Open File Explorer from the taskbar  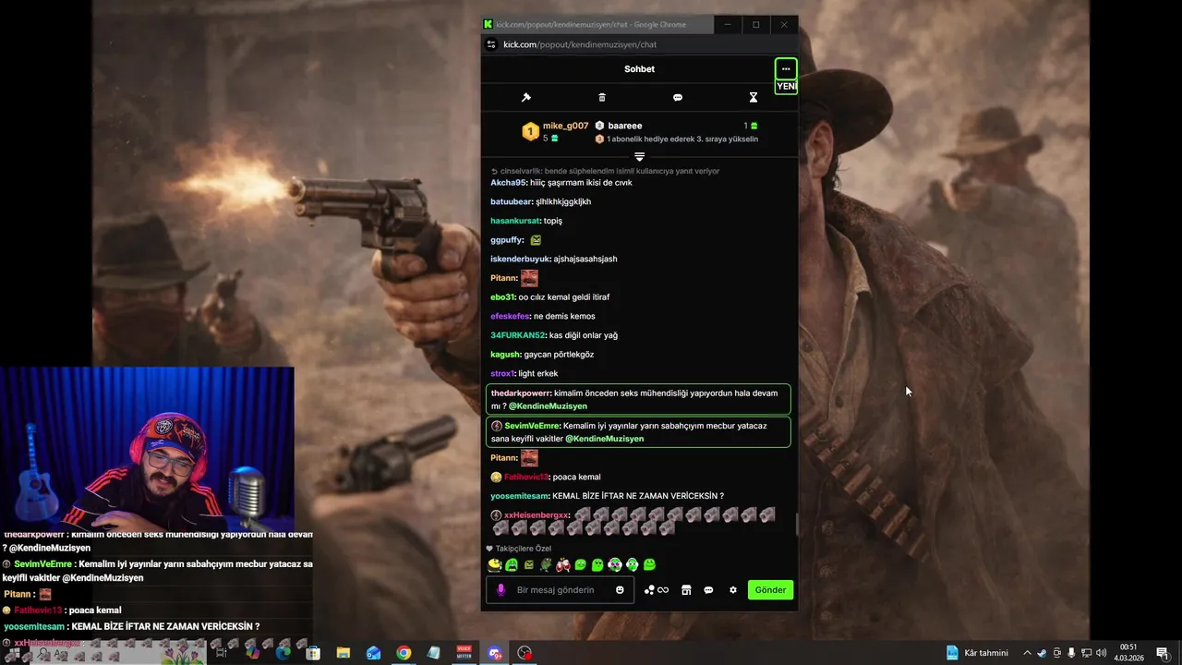coord(344,653)
